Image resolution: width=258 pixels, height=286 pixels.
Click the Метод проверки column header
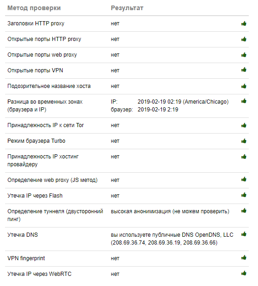tap(34, 8)
